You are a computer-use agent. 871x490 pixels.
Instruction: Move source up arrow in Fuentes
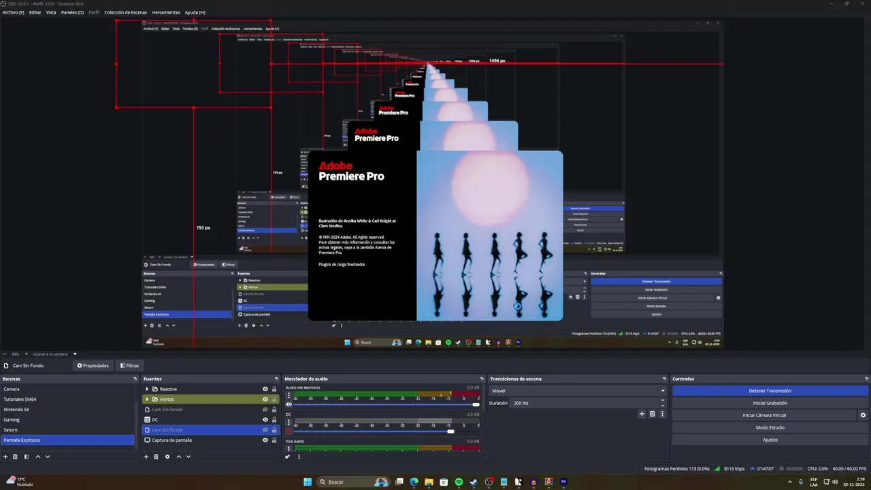click(179, 457)
